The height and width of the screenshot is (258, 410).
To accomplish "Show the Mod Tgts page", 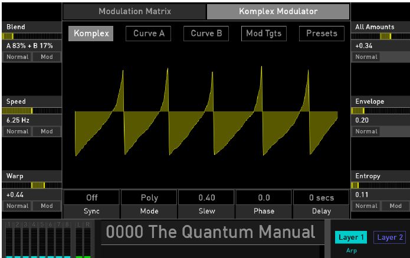I will [264, 34].
